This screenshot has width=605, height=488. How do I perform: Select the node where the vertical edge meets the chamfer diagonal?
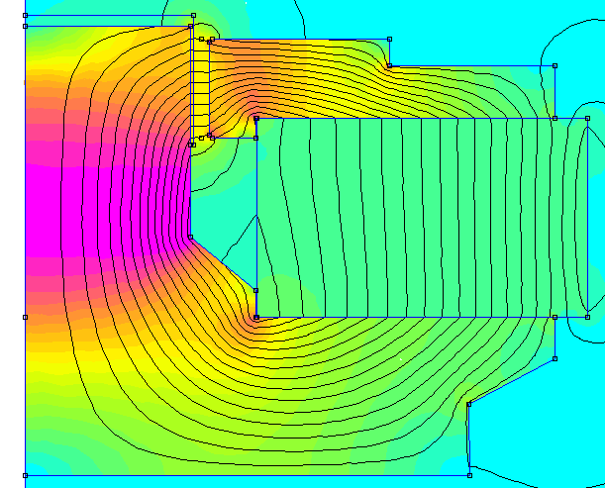tap(190, 237)
